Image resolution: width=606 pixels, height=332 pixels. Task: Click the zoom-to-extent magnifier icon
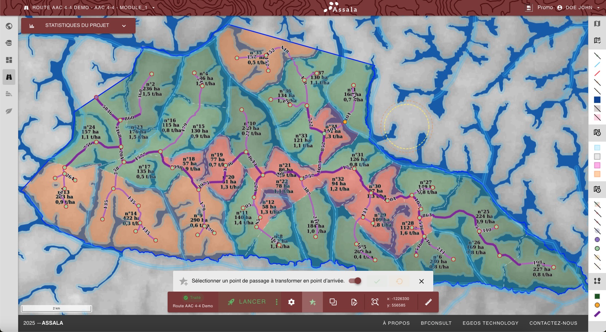click(x=375, y=302)
